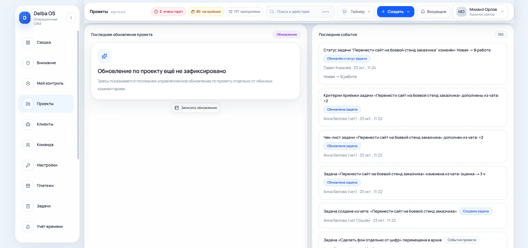Click the Записать обновление button
The width and height of the screenshot is (528, 248).
(x=196, y=108)
